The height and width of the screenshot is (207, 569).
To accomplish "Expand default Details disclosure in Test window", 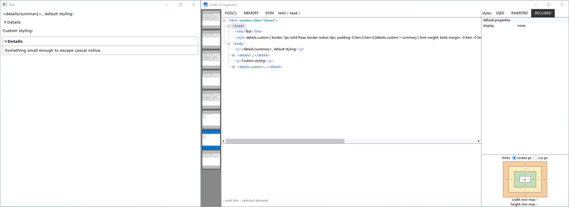I will click(x=5, y=22).
